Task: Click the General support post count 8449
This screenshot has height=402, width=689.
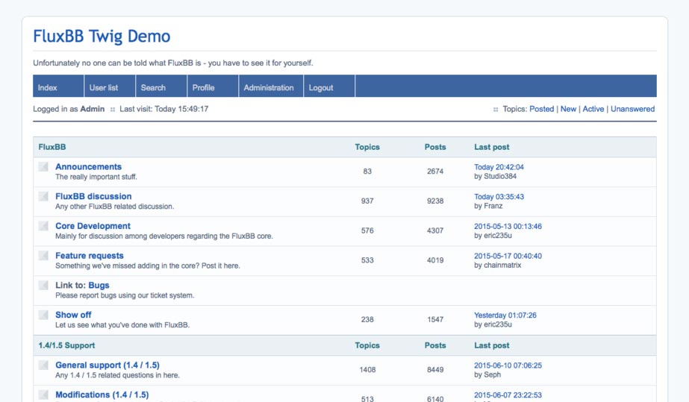Action: point(435,369)
